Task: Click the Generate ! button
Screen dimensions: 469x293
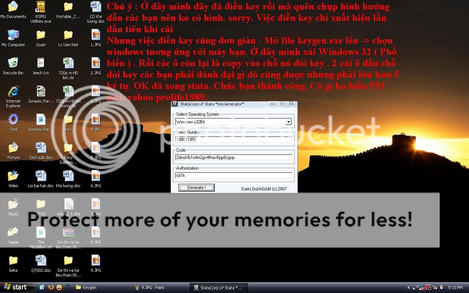Action: point(196,188)
